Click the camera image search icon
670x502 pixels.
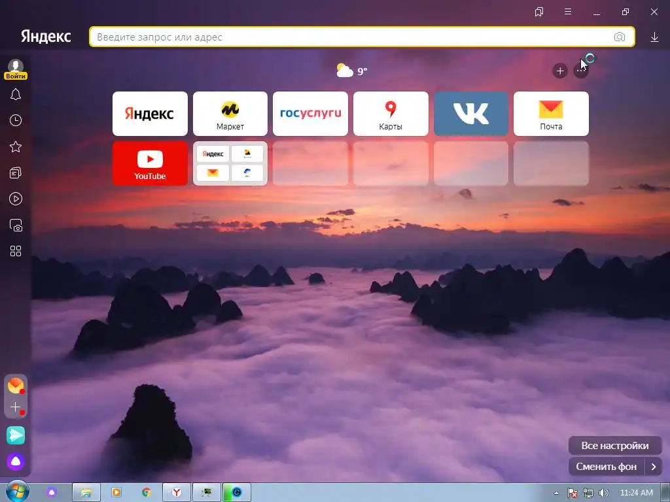click(x=619, y=37)
